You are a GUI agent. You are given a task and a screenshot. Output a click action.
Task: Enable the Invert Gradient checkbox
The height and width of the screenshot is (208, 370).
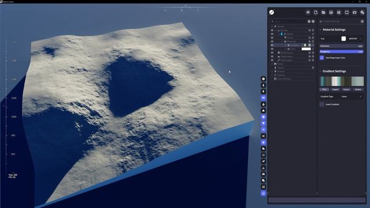pos(322,104)
